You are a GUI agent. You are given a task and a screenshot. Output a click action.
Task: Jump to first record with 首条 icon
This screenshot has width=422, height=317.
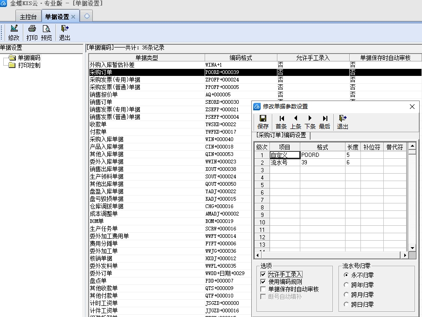point(281,122)
